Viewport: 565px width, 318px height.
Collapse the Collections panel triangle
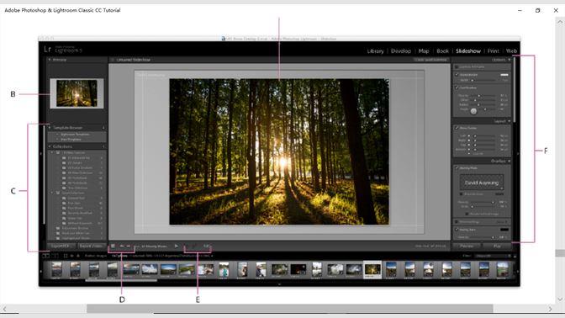tap(50, 146)
